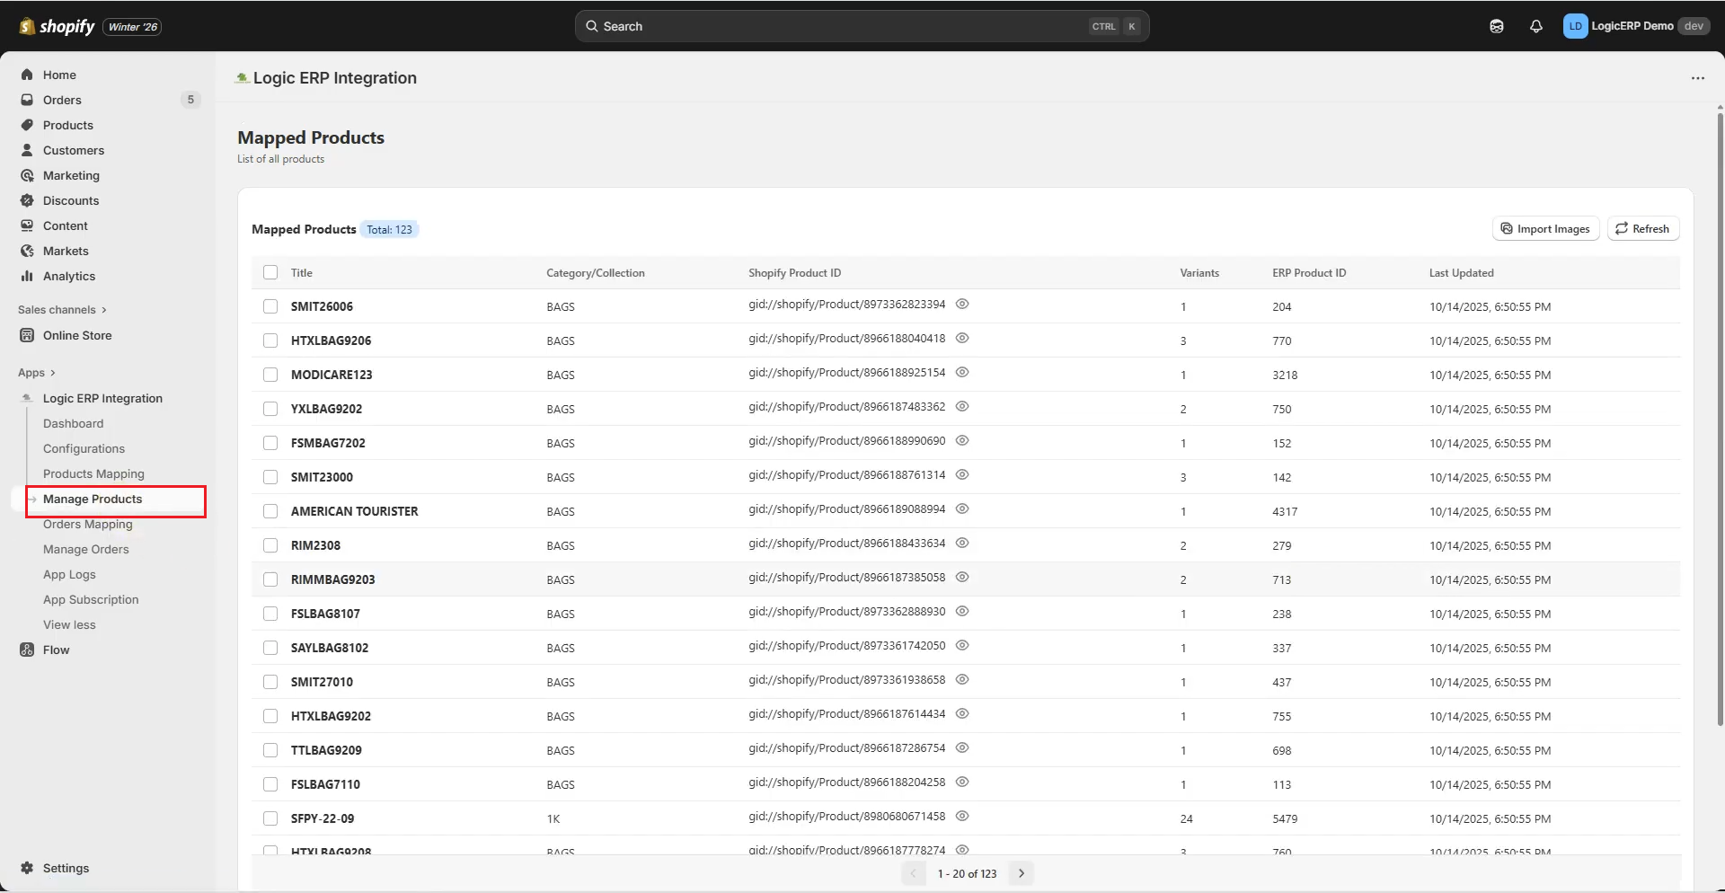
Task: Toggle the select-all checkbox in table header
Action: point(270,272)
